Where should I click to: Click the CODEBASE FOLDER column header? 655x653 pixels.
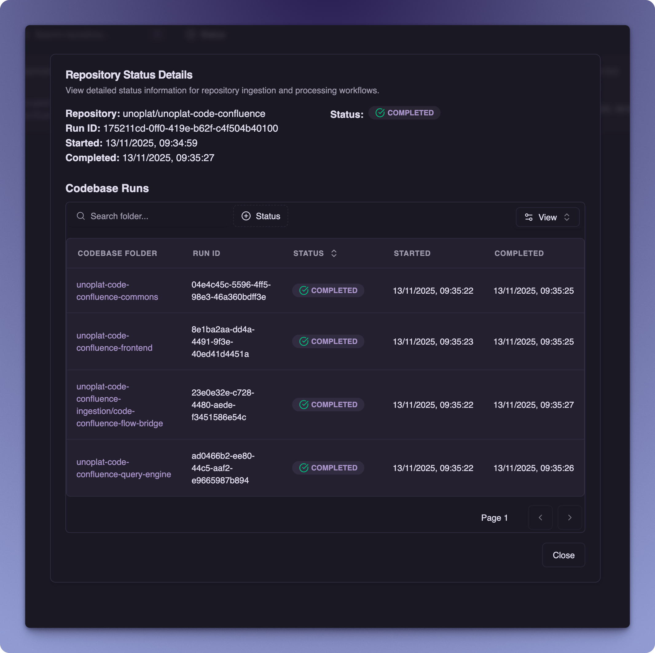click(x=117, y=253)
